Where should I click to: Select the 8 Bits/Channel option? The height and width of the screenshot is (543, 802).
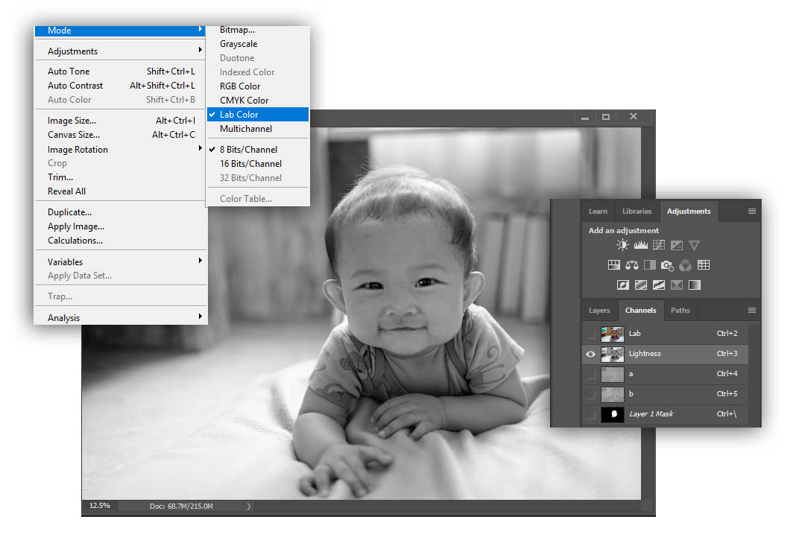(x=258, y=149)
